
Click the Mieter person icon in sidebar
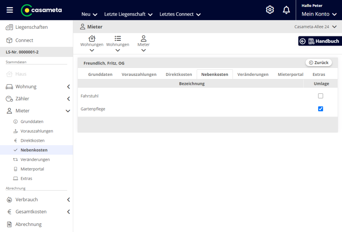point(9,111)
